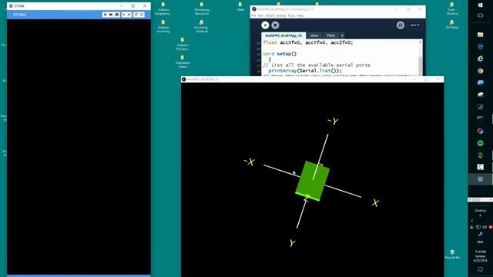
Task: Open the Java mode dropdown in Processing
Action: click(x=414, y=25)
